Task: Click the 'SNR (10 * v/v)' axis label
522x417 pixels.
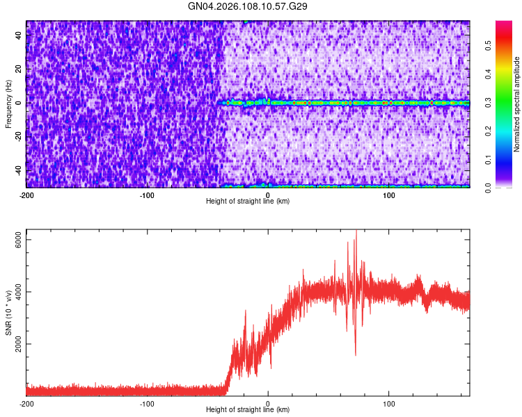Action: click(x=8, y=313)
